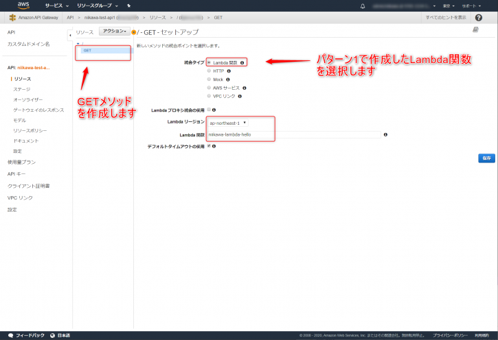Open API in the left sidebar
This screenshot has width=498, height=340.
[12, 32]
